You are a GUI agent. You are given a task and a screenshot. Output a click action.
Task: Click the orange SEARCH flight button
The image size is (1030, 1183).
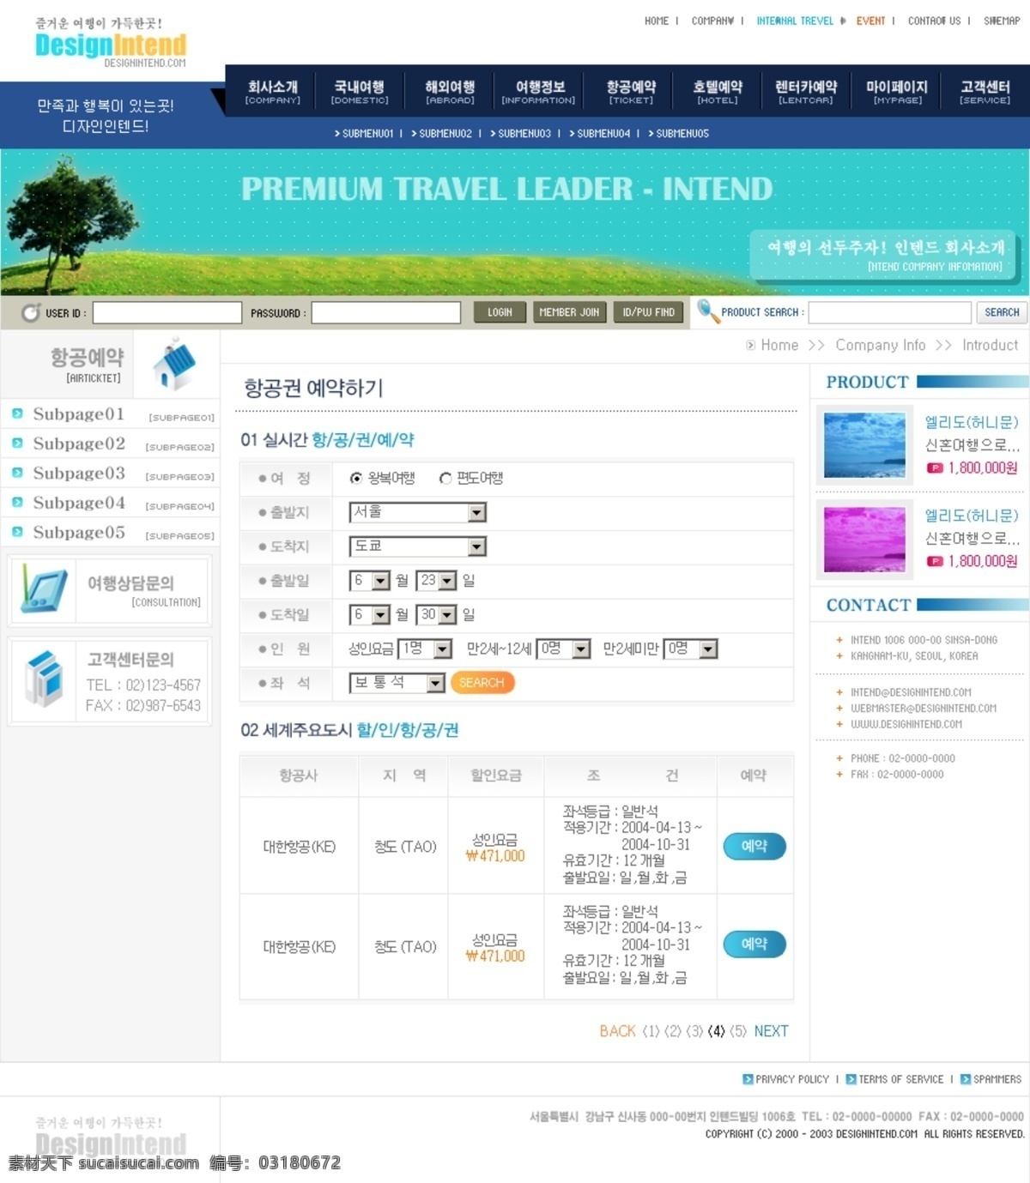[482, 683]
